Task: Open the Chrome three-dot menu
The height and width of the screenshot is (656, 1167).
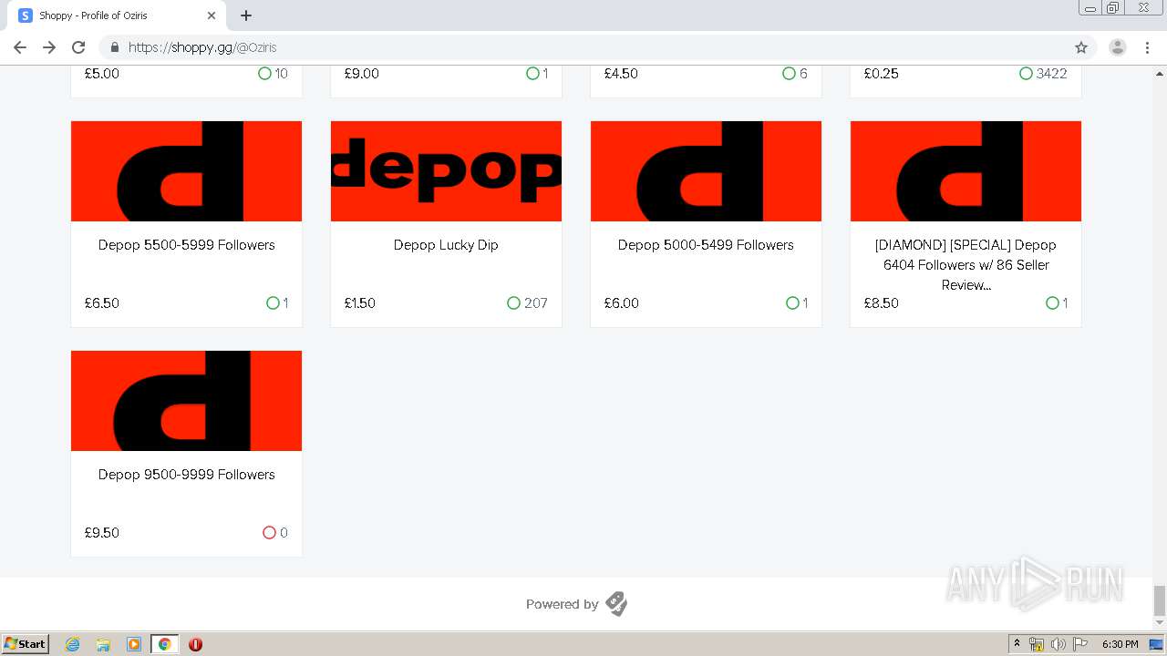Action: tap(1147, 47)
